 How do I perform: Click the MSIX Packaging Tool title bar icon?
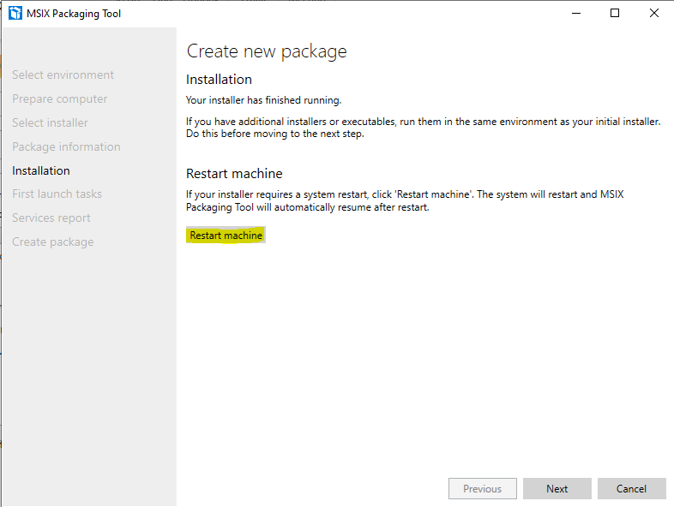coord(15,14)
